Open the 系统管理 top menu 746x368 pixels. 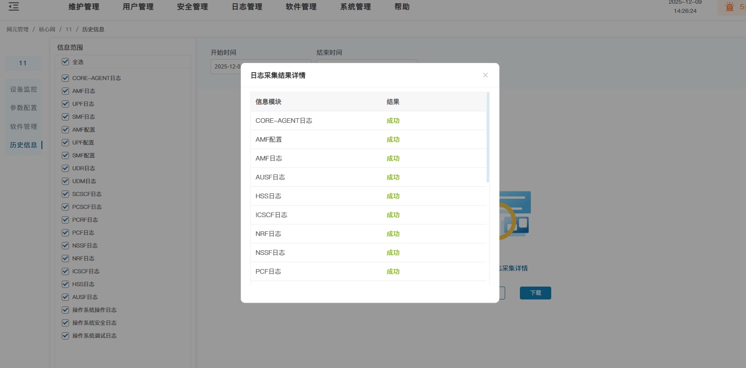[356, 7]
